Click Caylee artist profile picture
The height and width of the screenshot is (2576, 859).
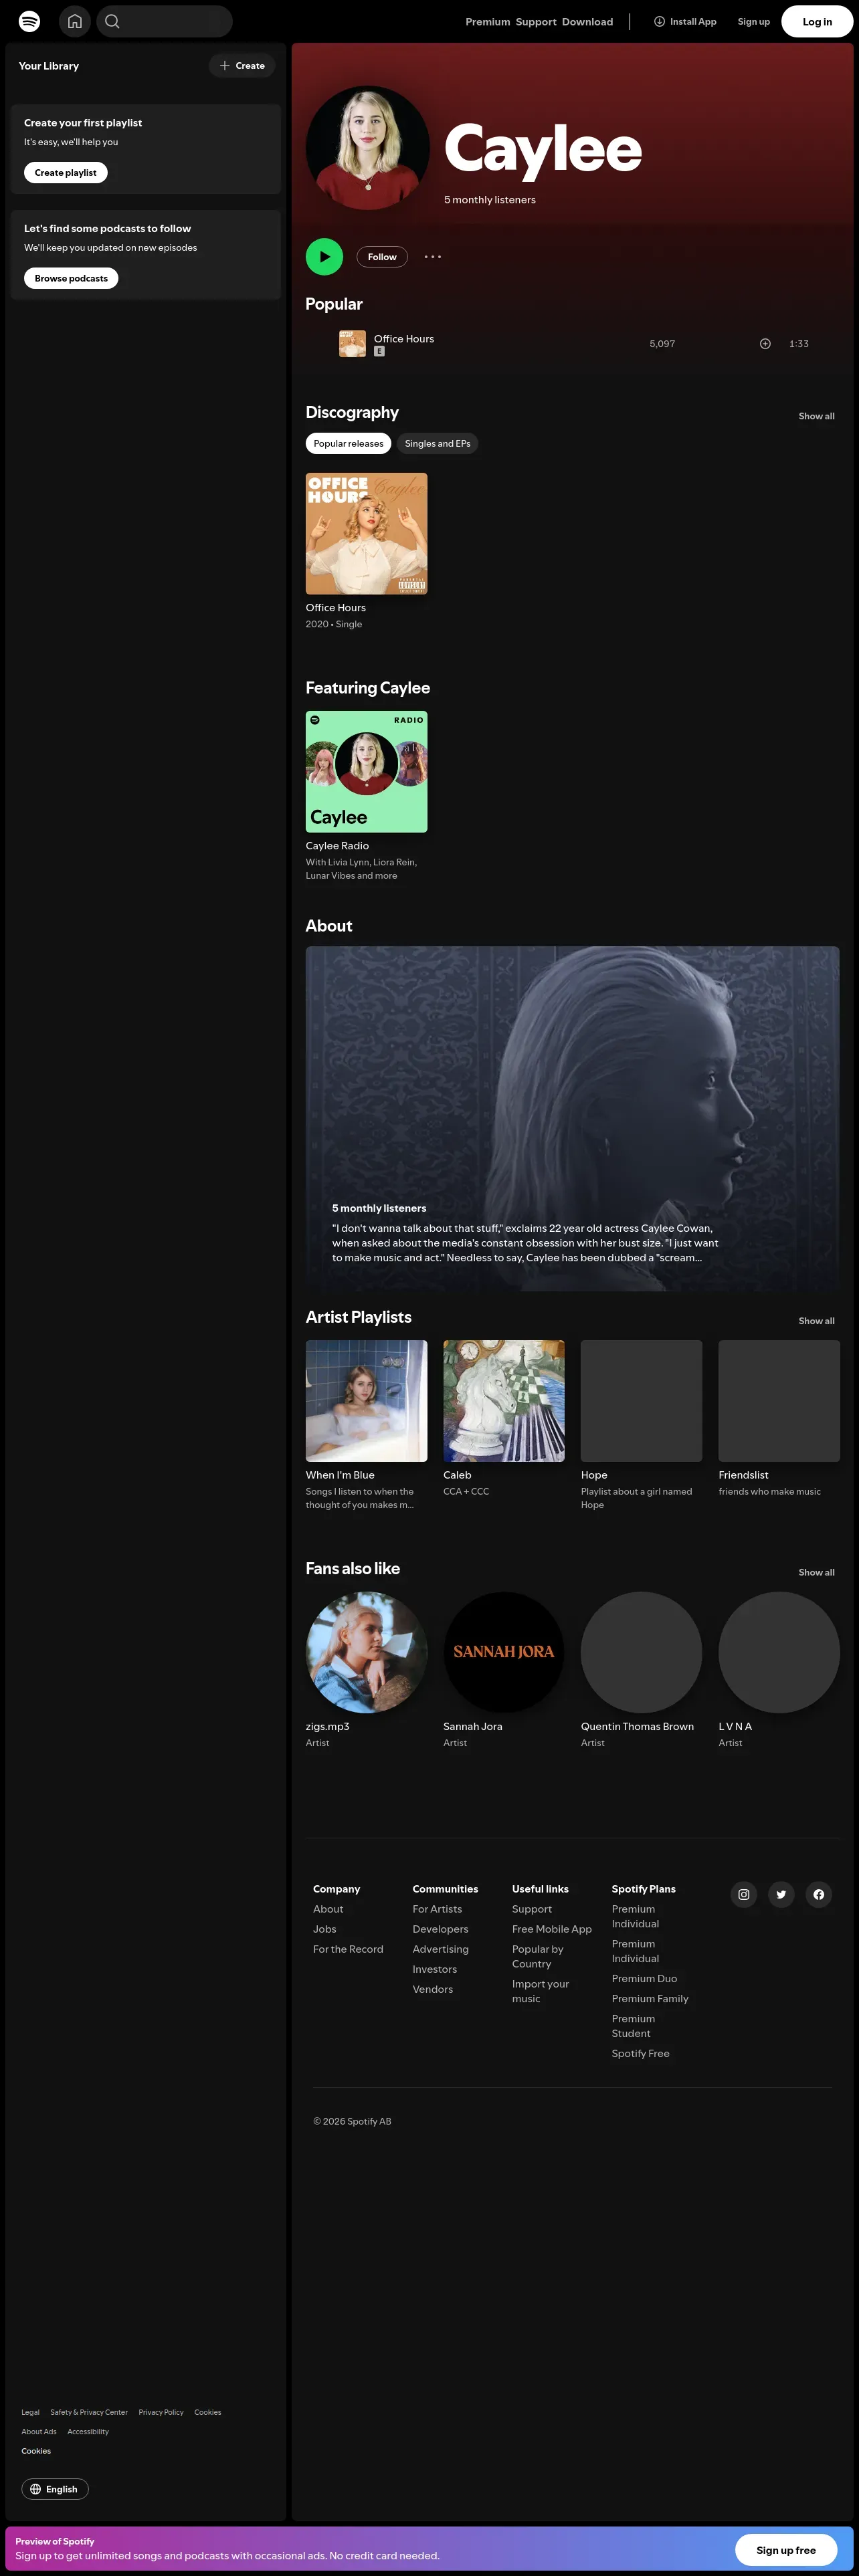(368, 148)
